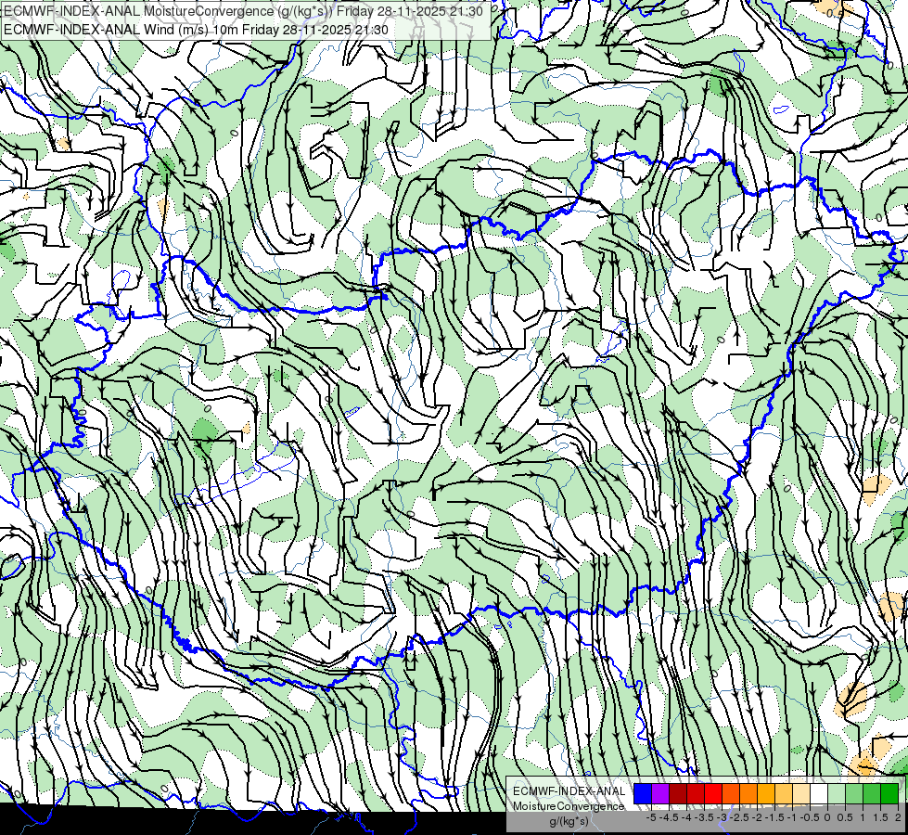Screen dimensions: 908x835
Task: Click the 2 value ending the legend scale
Action: (x=898, y=817)
